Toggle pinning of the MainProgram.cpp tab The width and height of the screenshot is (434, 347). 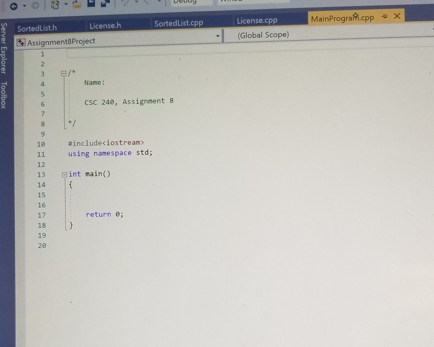click(384, 16)
